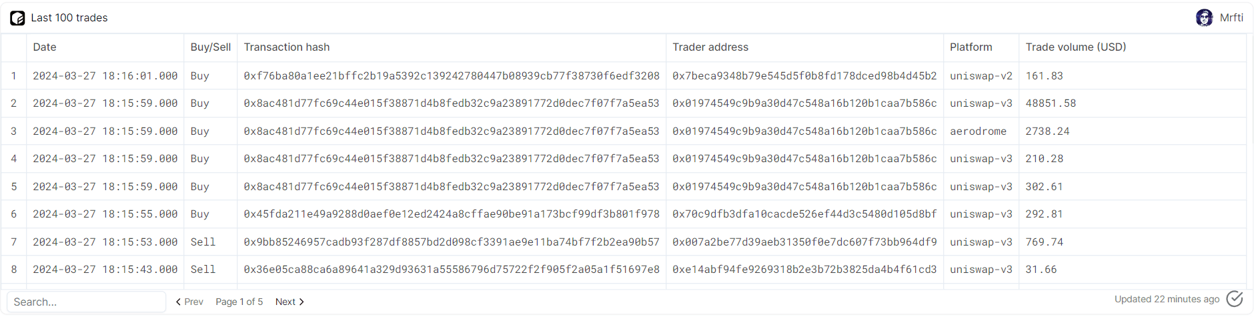Open the Last 100 trades title
This screenshot has width=1254, height=319.
[x=69, y=18]
